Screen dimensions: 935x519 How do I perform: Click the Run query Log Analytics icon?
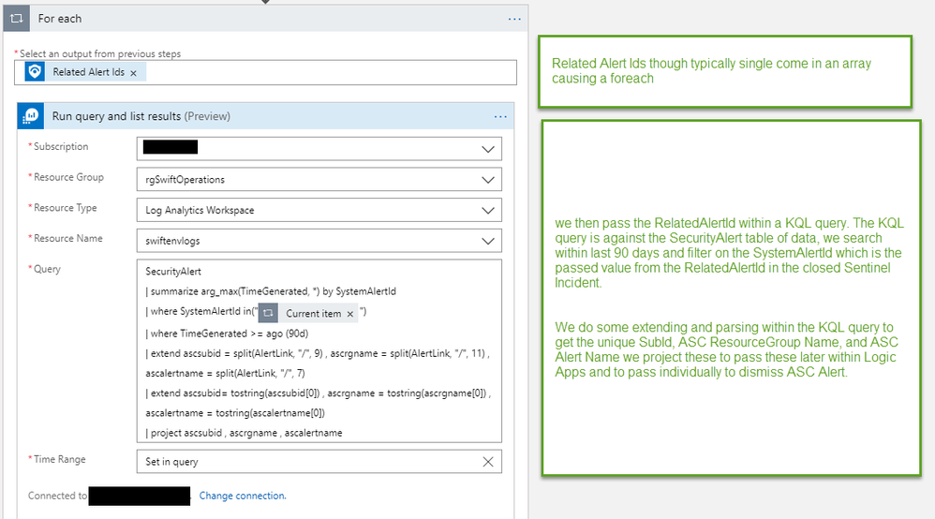(x=30, y=116)
